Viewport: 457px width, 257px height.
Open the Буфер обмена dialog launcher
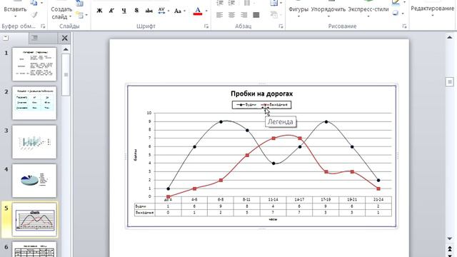pos(43,26)
